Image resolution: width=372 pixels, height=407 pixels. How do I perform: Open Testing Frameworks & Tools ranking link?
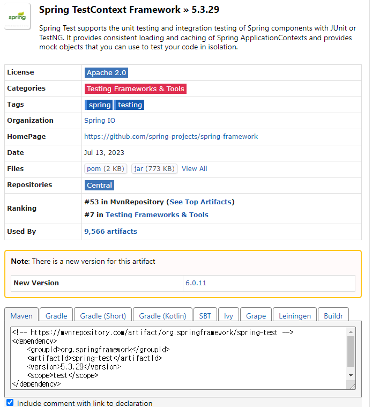[157, 214]
